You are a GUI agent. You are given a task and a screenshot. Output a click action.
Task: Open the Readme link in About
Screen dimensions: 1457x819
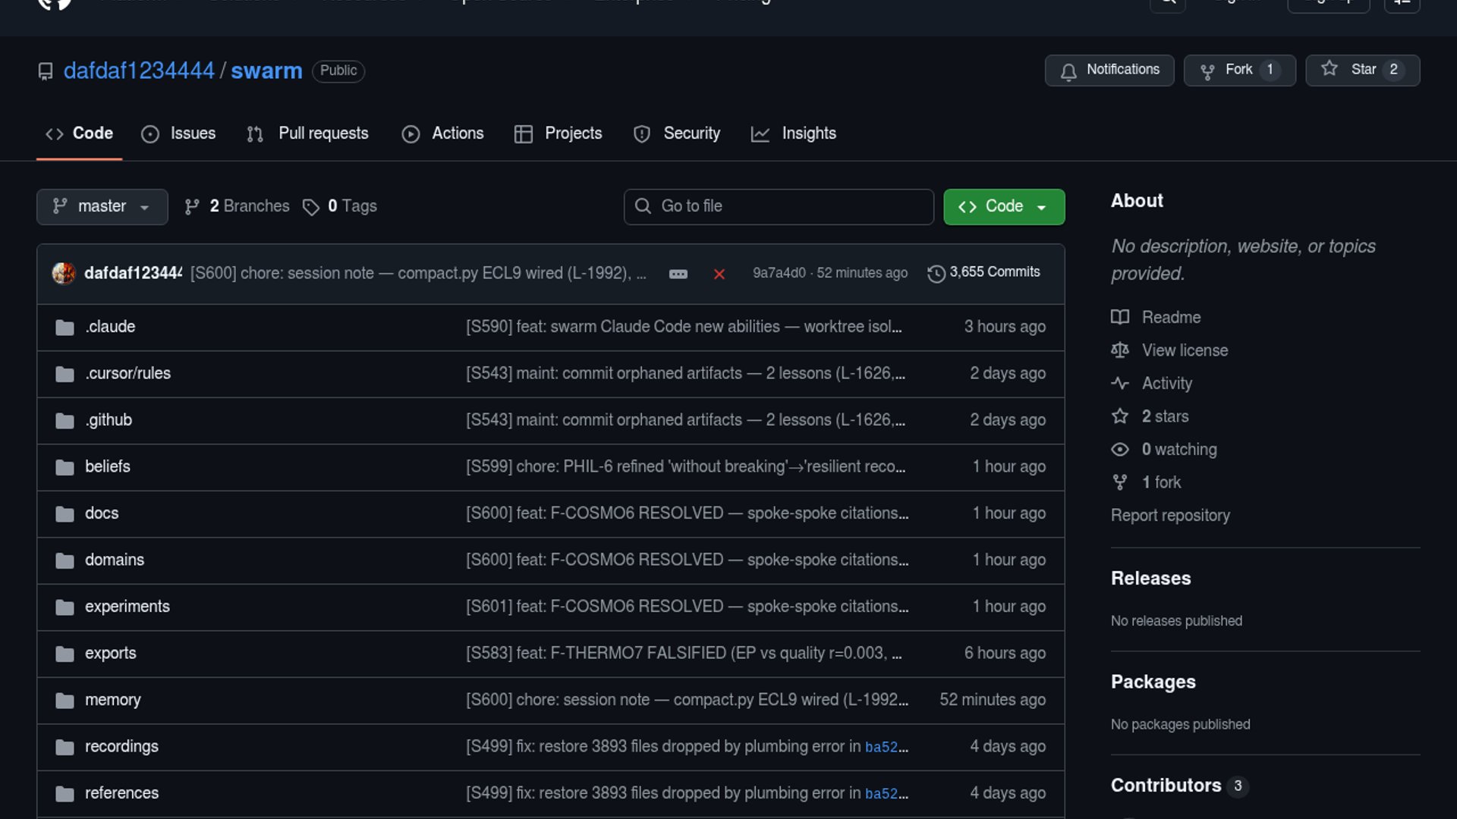tap(1171, 317)
